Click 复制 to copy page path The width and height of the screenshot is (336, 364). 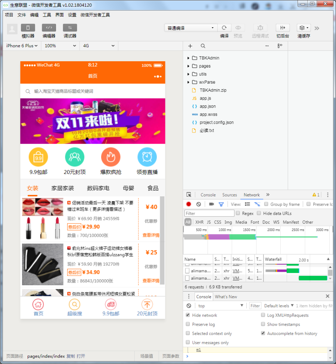[71, 356]
